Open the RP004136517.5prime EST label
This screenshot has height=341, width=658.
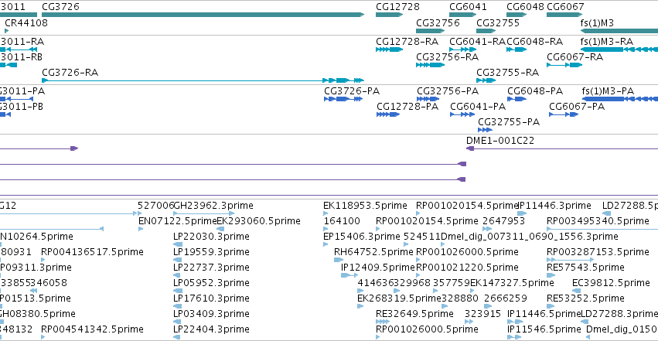[x=92, y=251]
